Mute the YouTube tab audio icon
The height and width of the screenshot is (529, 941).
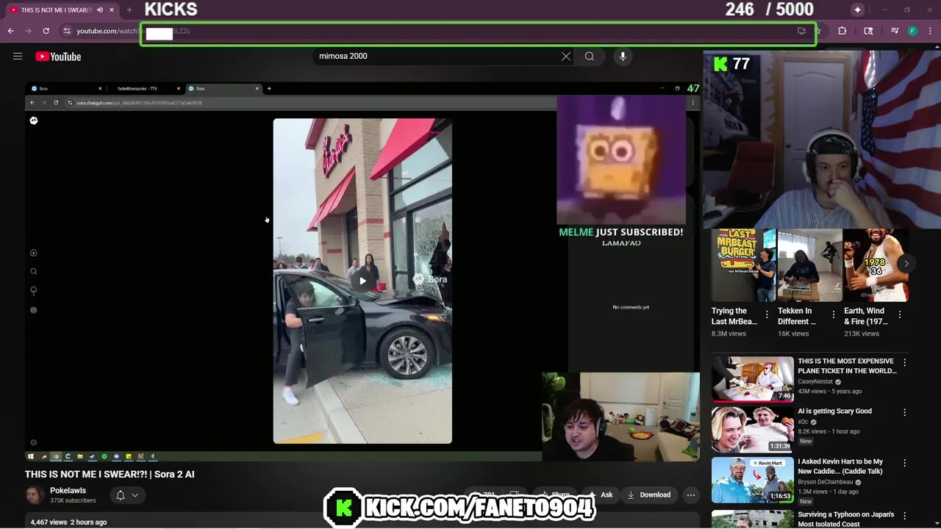[100, 10]
